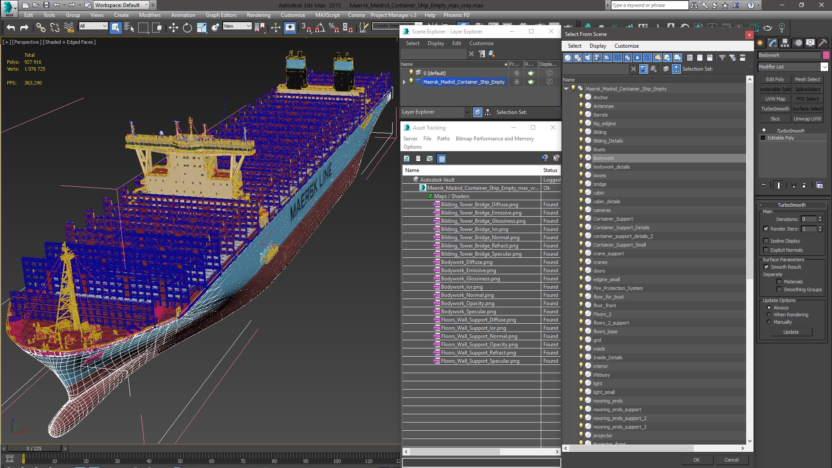This screenshot has height=468, width=832.
Task: Enable Separate by Smoothing Groups checkbox
Action: [779, 289]
